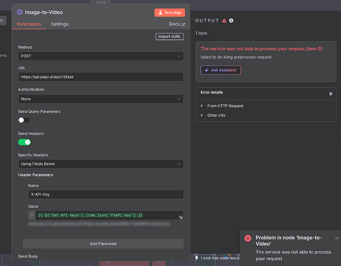The height and width of the screenshot is (266, 341).
Task: Select the Parameters tab
Action: (29, 24)
